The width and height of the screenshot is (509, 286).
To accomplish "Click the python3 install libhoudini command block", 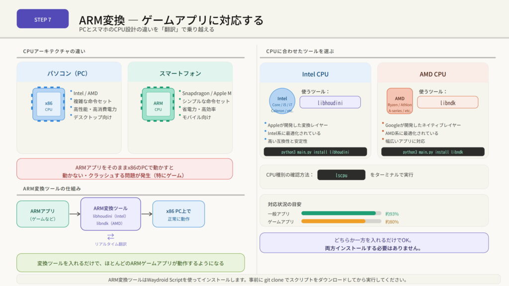I will click(x=315, y=152).
